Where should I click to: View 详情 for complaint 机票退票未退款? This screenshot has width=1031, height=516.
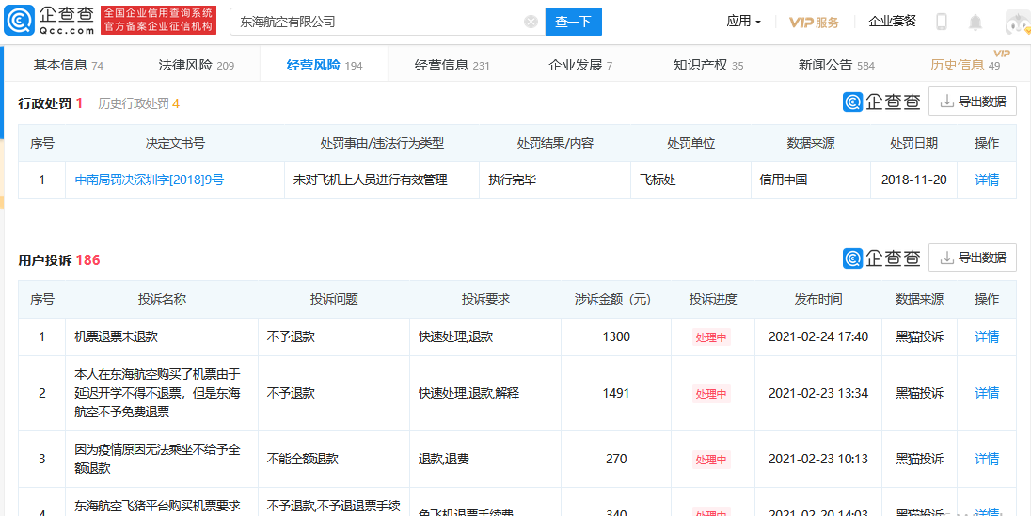click(x=987, y=336)
